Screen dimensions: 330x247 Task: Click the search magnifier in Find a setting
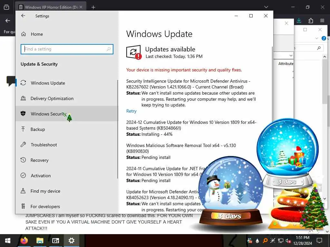point(109,49)
